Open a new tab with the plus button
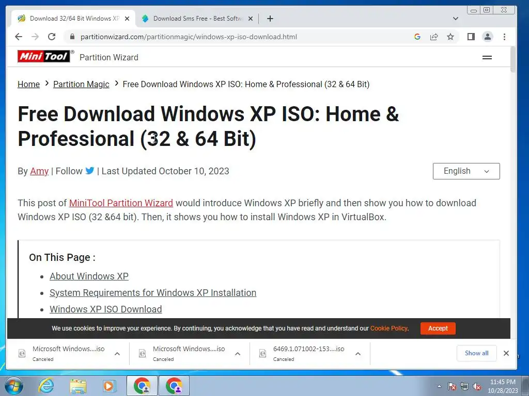Viewport: 529px width, 396px height. 270,19
